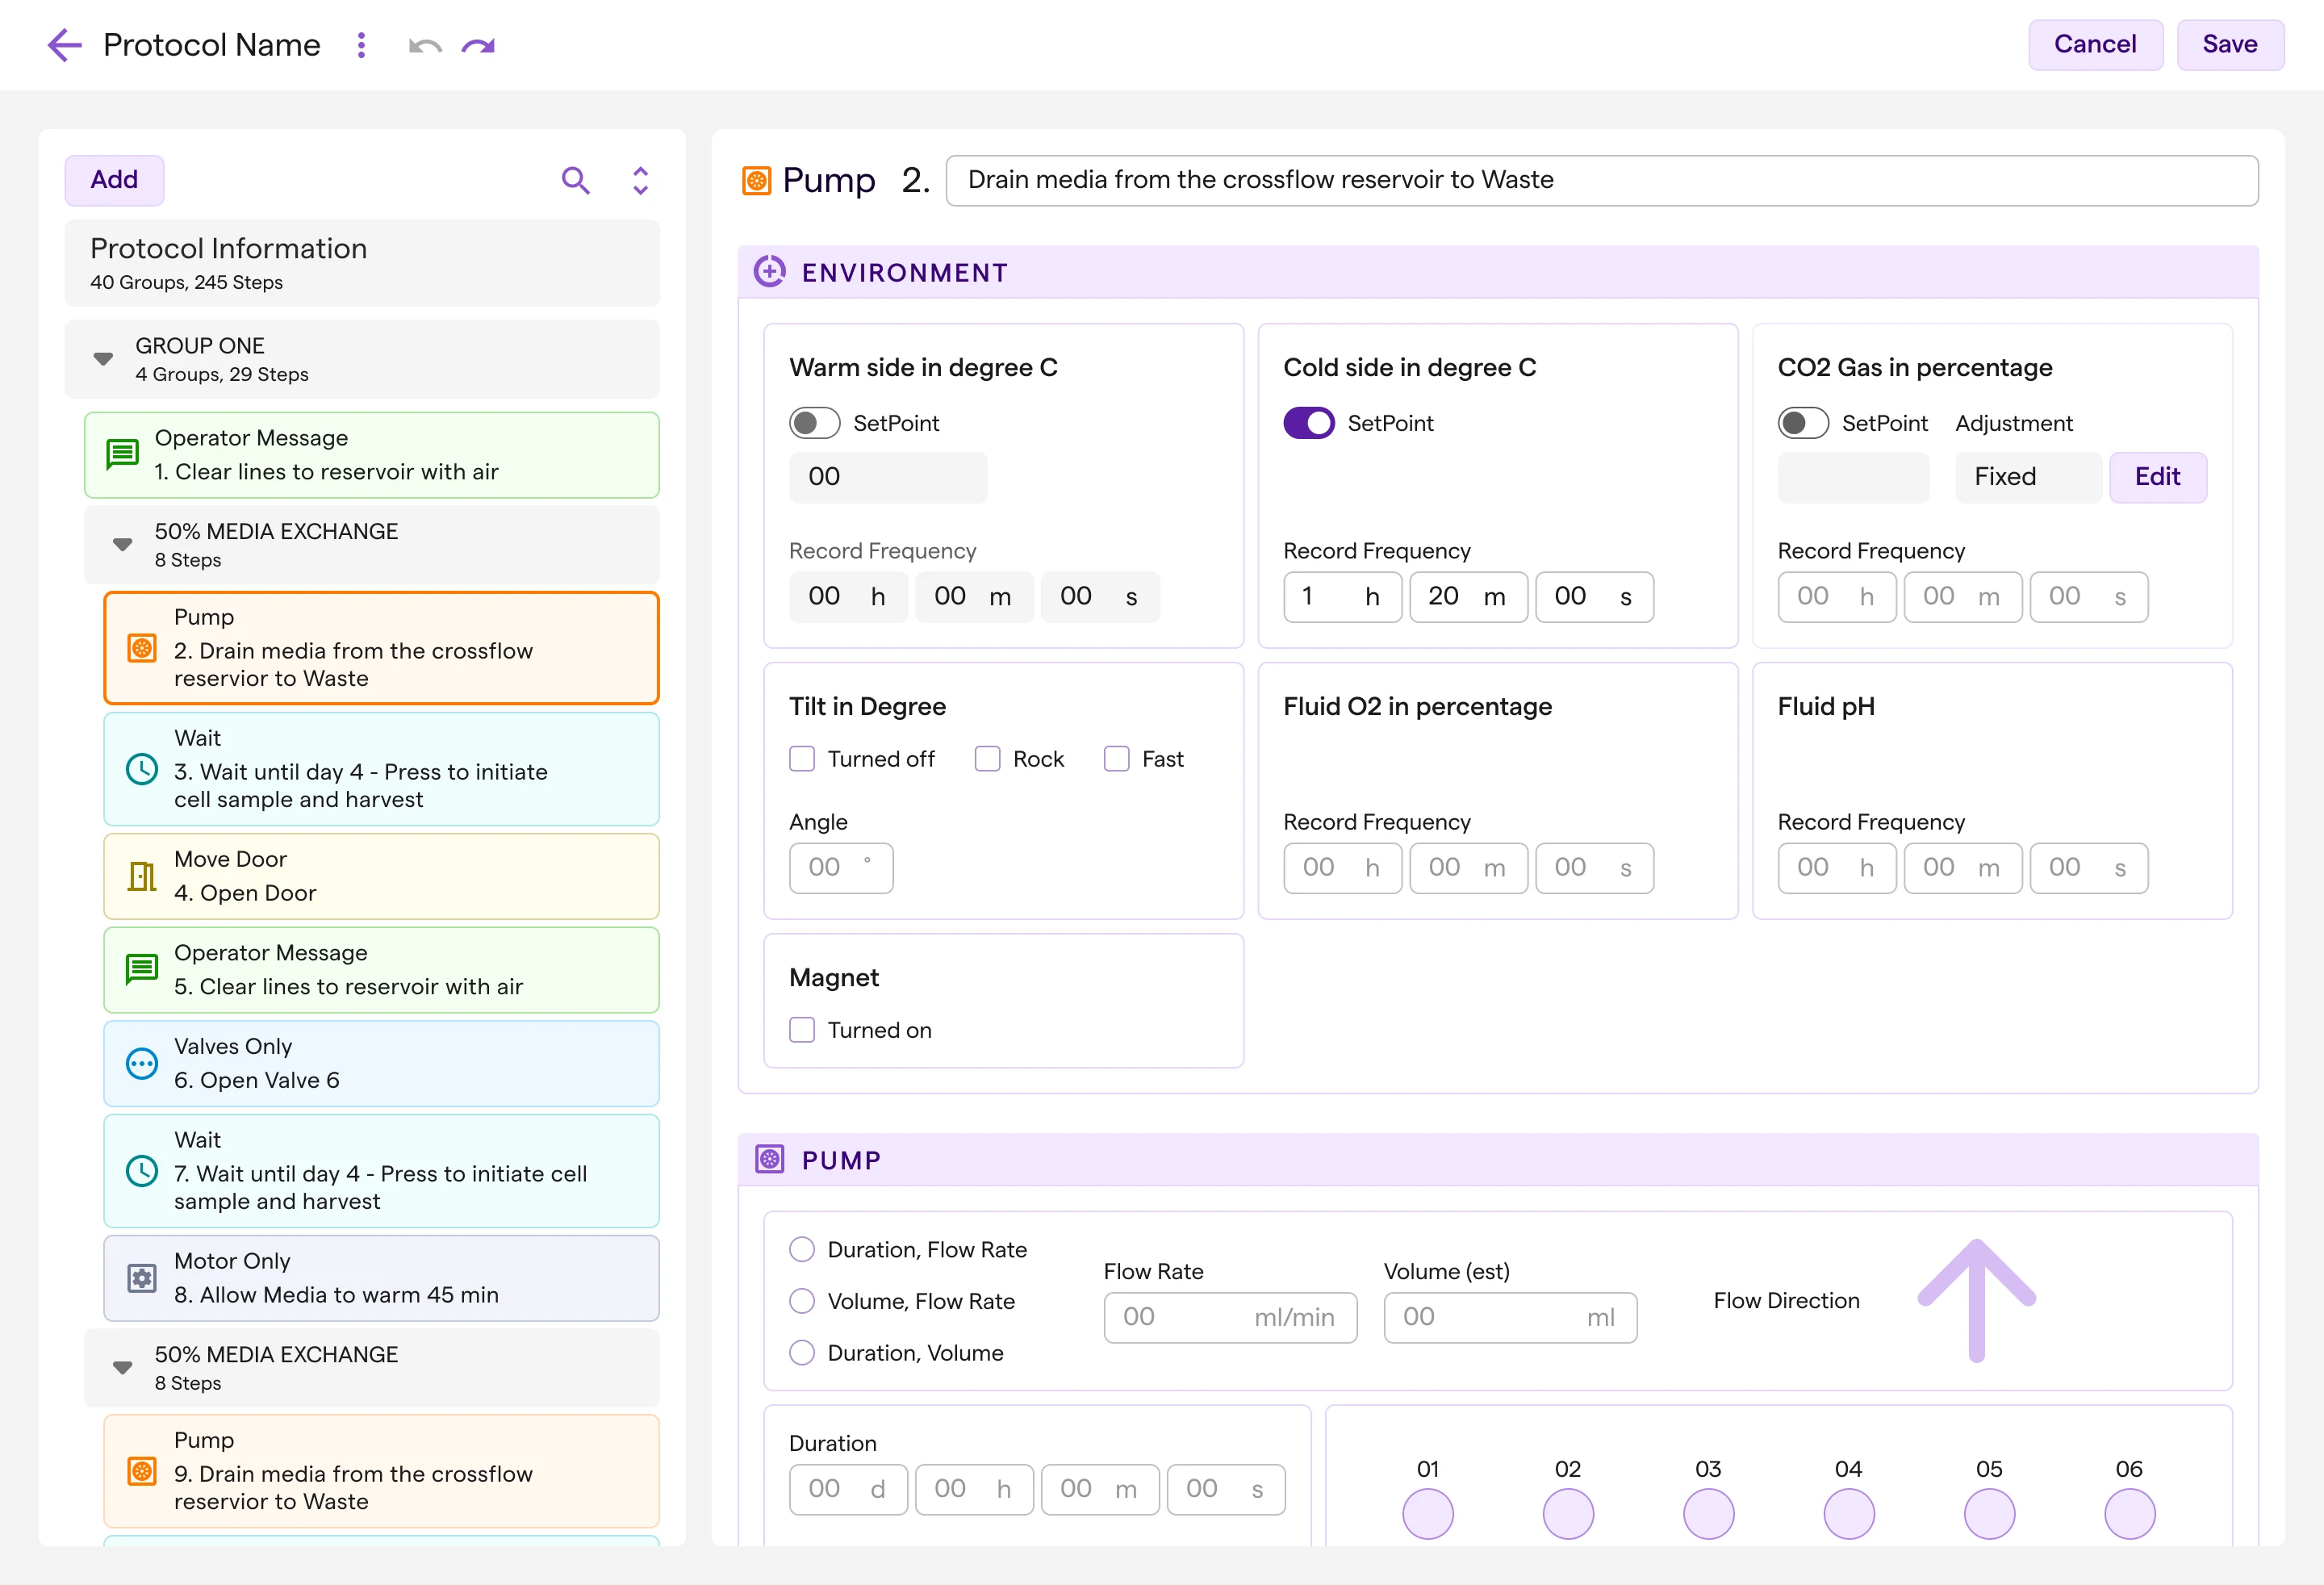This screenshot has height=1585, width=2324.
Task: Collapse the first 50% MEDIA EXCHANGE group
Action: [122, 545]
